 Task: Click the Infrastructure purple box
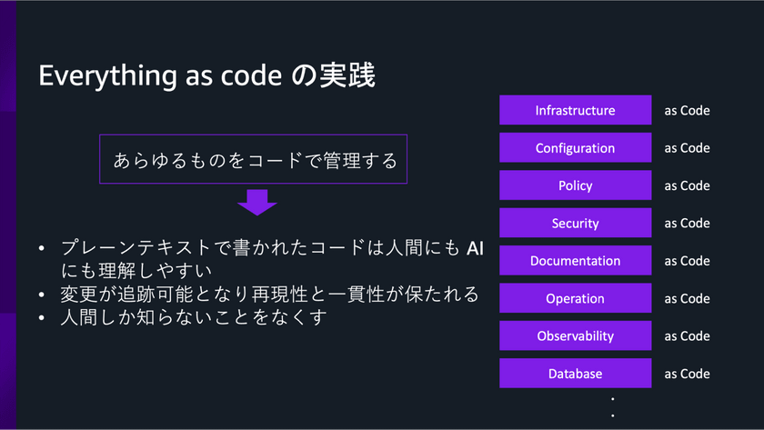(x=575, y=110)
